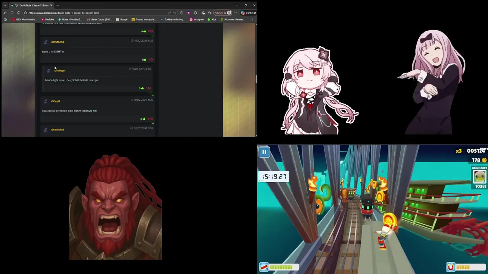Open @seandiaz user profile
The image size is (488, 274).
[x=58, y=129]
